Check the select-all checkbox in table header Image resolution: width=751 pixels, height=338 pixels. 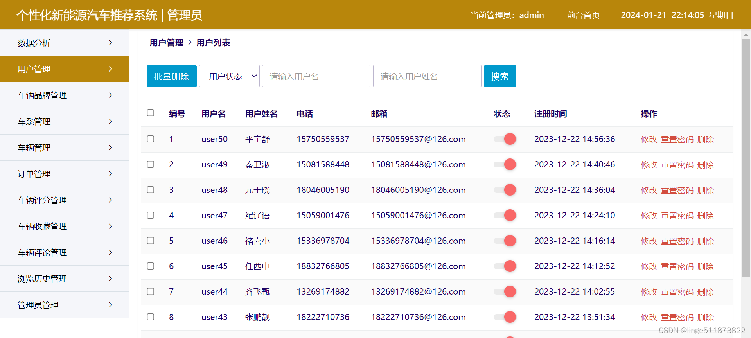151,113
